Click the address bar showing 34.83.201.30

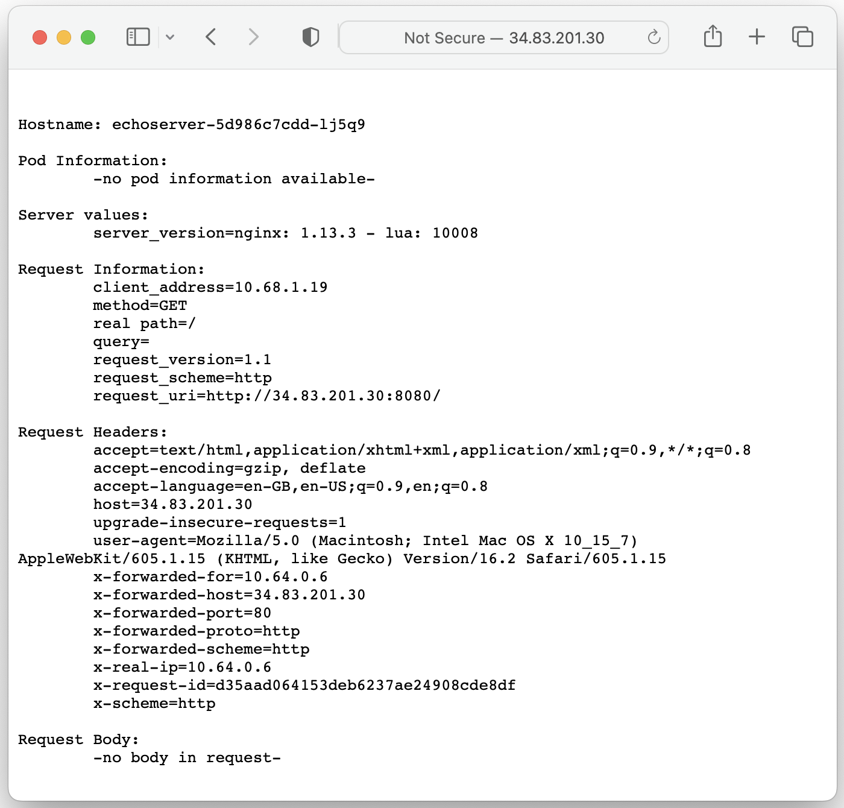[503, 38]
